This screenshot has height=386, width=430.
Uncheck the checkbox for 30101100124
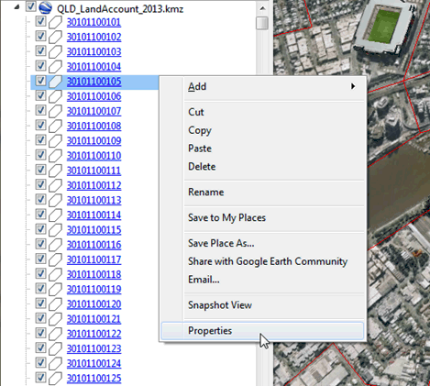40,362
